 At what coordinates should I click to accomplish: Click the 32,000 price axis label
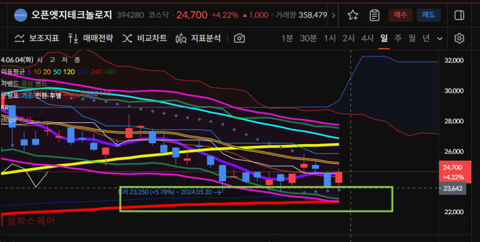point(454,61)
